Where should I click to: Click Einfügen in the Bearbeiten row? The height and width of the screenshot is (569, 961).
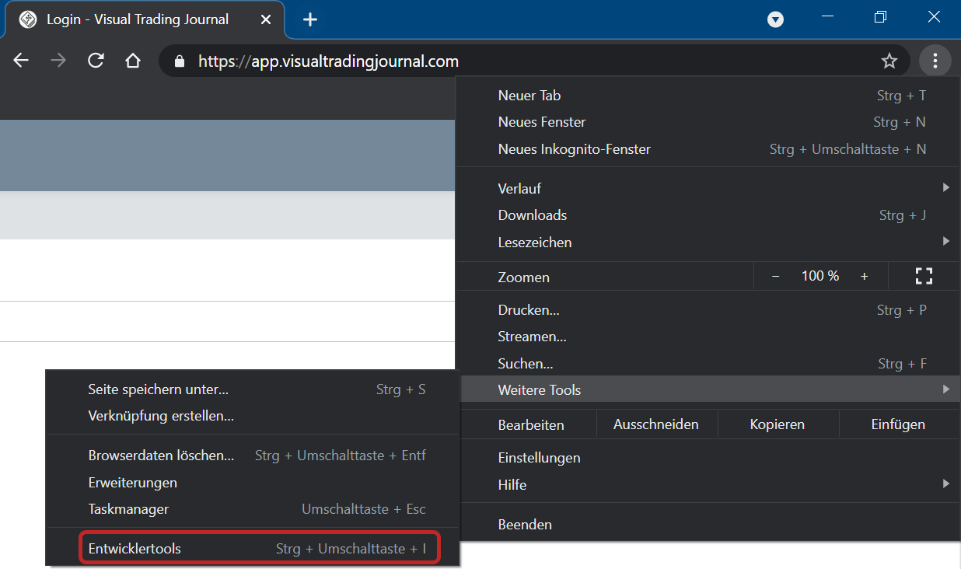(x=898, y=424)
